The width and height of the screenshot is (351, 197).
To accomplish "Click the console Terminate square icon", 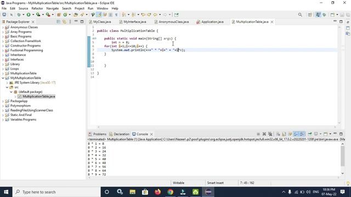I will point(258,134).
